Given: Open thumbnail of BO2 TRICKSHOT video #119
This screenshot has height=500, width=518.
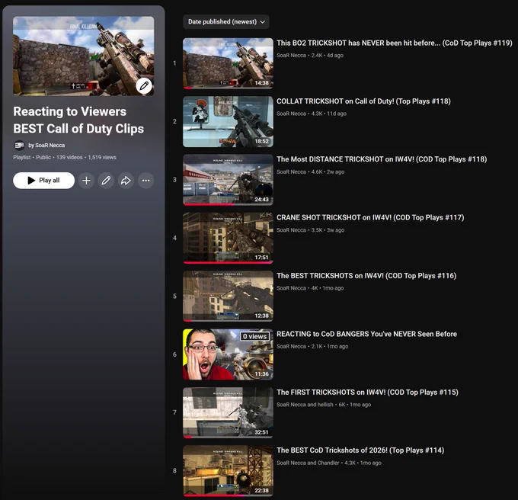Looking at the screenshot, I should (x=228, y=63).
